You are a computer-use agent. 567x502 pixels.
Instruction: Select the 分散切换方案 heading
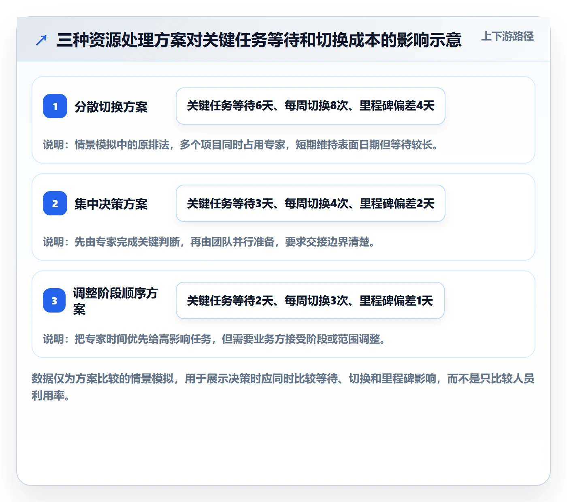[x=111, y=107]
